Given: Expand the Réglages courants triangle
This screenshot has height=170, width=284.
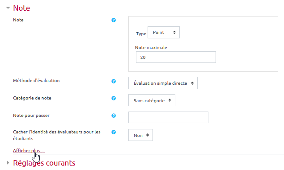Looking at the screenshot, I should (x=8, y=163).
